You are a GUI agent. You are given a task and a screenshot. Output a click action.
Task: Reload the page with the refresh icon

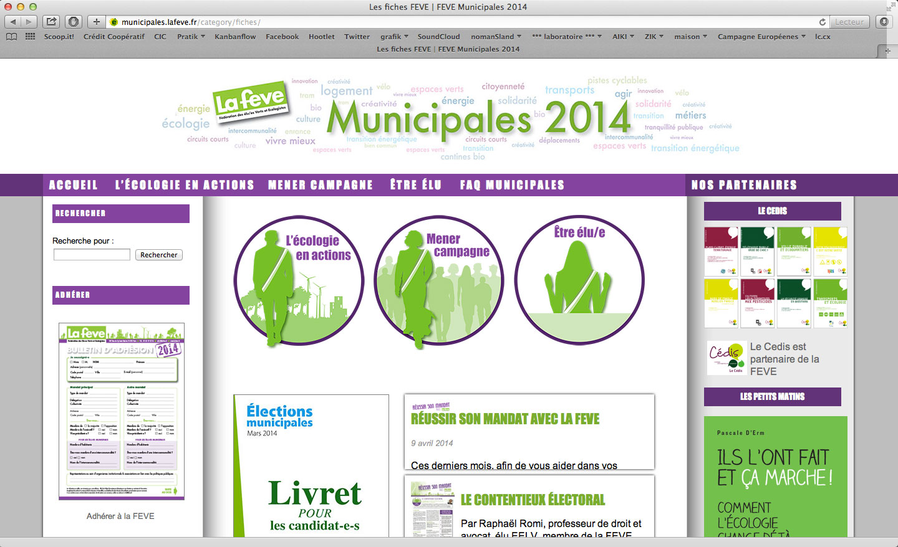pyautogui.click(x=822, y=22)
